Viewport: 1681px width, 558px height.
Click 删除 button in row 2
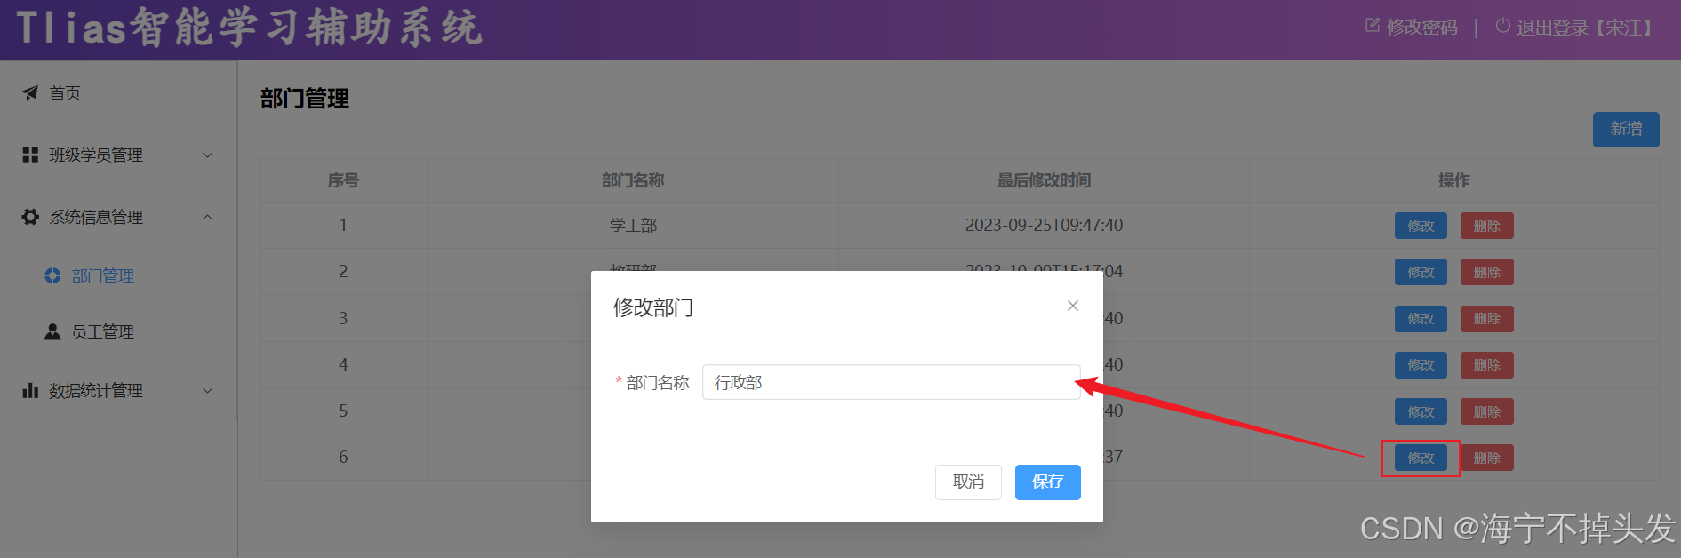pyautogui.click(x=1486, y=272)
